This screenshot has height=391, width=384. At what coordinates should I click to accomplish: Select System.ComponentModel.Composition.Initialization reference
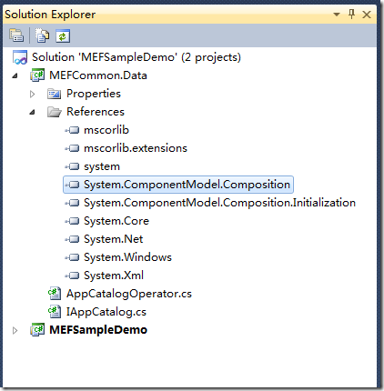(219, 203)
